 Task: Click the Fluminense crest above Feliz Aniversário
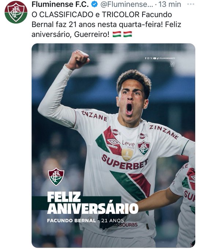(x=56, y=177)
